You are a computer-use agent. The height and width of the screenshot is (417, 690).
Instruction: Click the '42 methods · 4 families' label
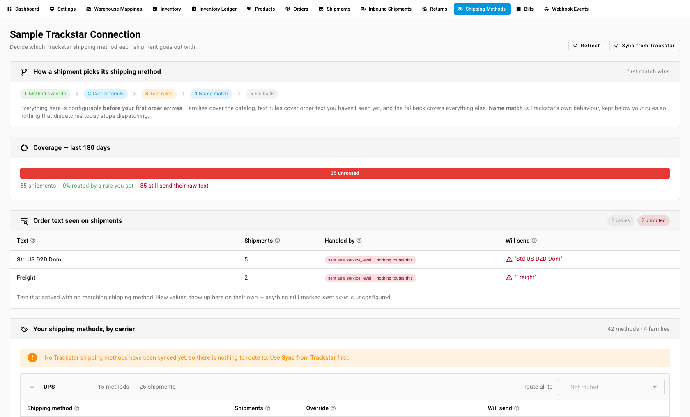[639, 329]
